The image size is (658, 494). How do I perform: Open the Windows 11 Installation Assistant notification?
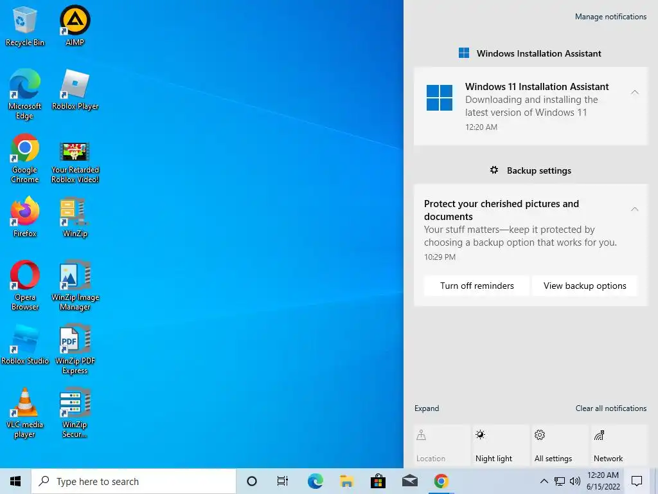[531, 106]
